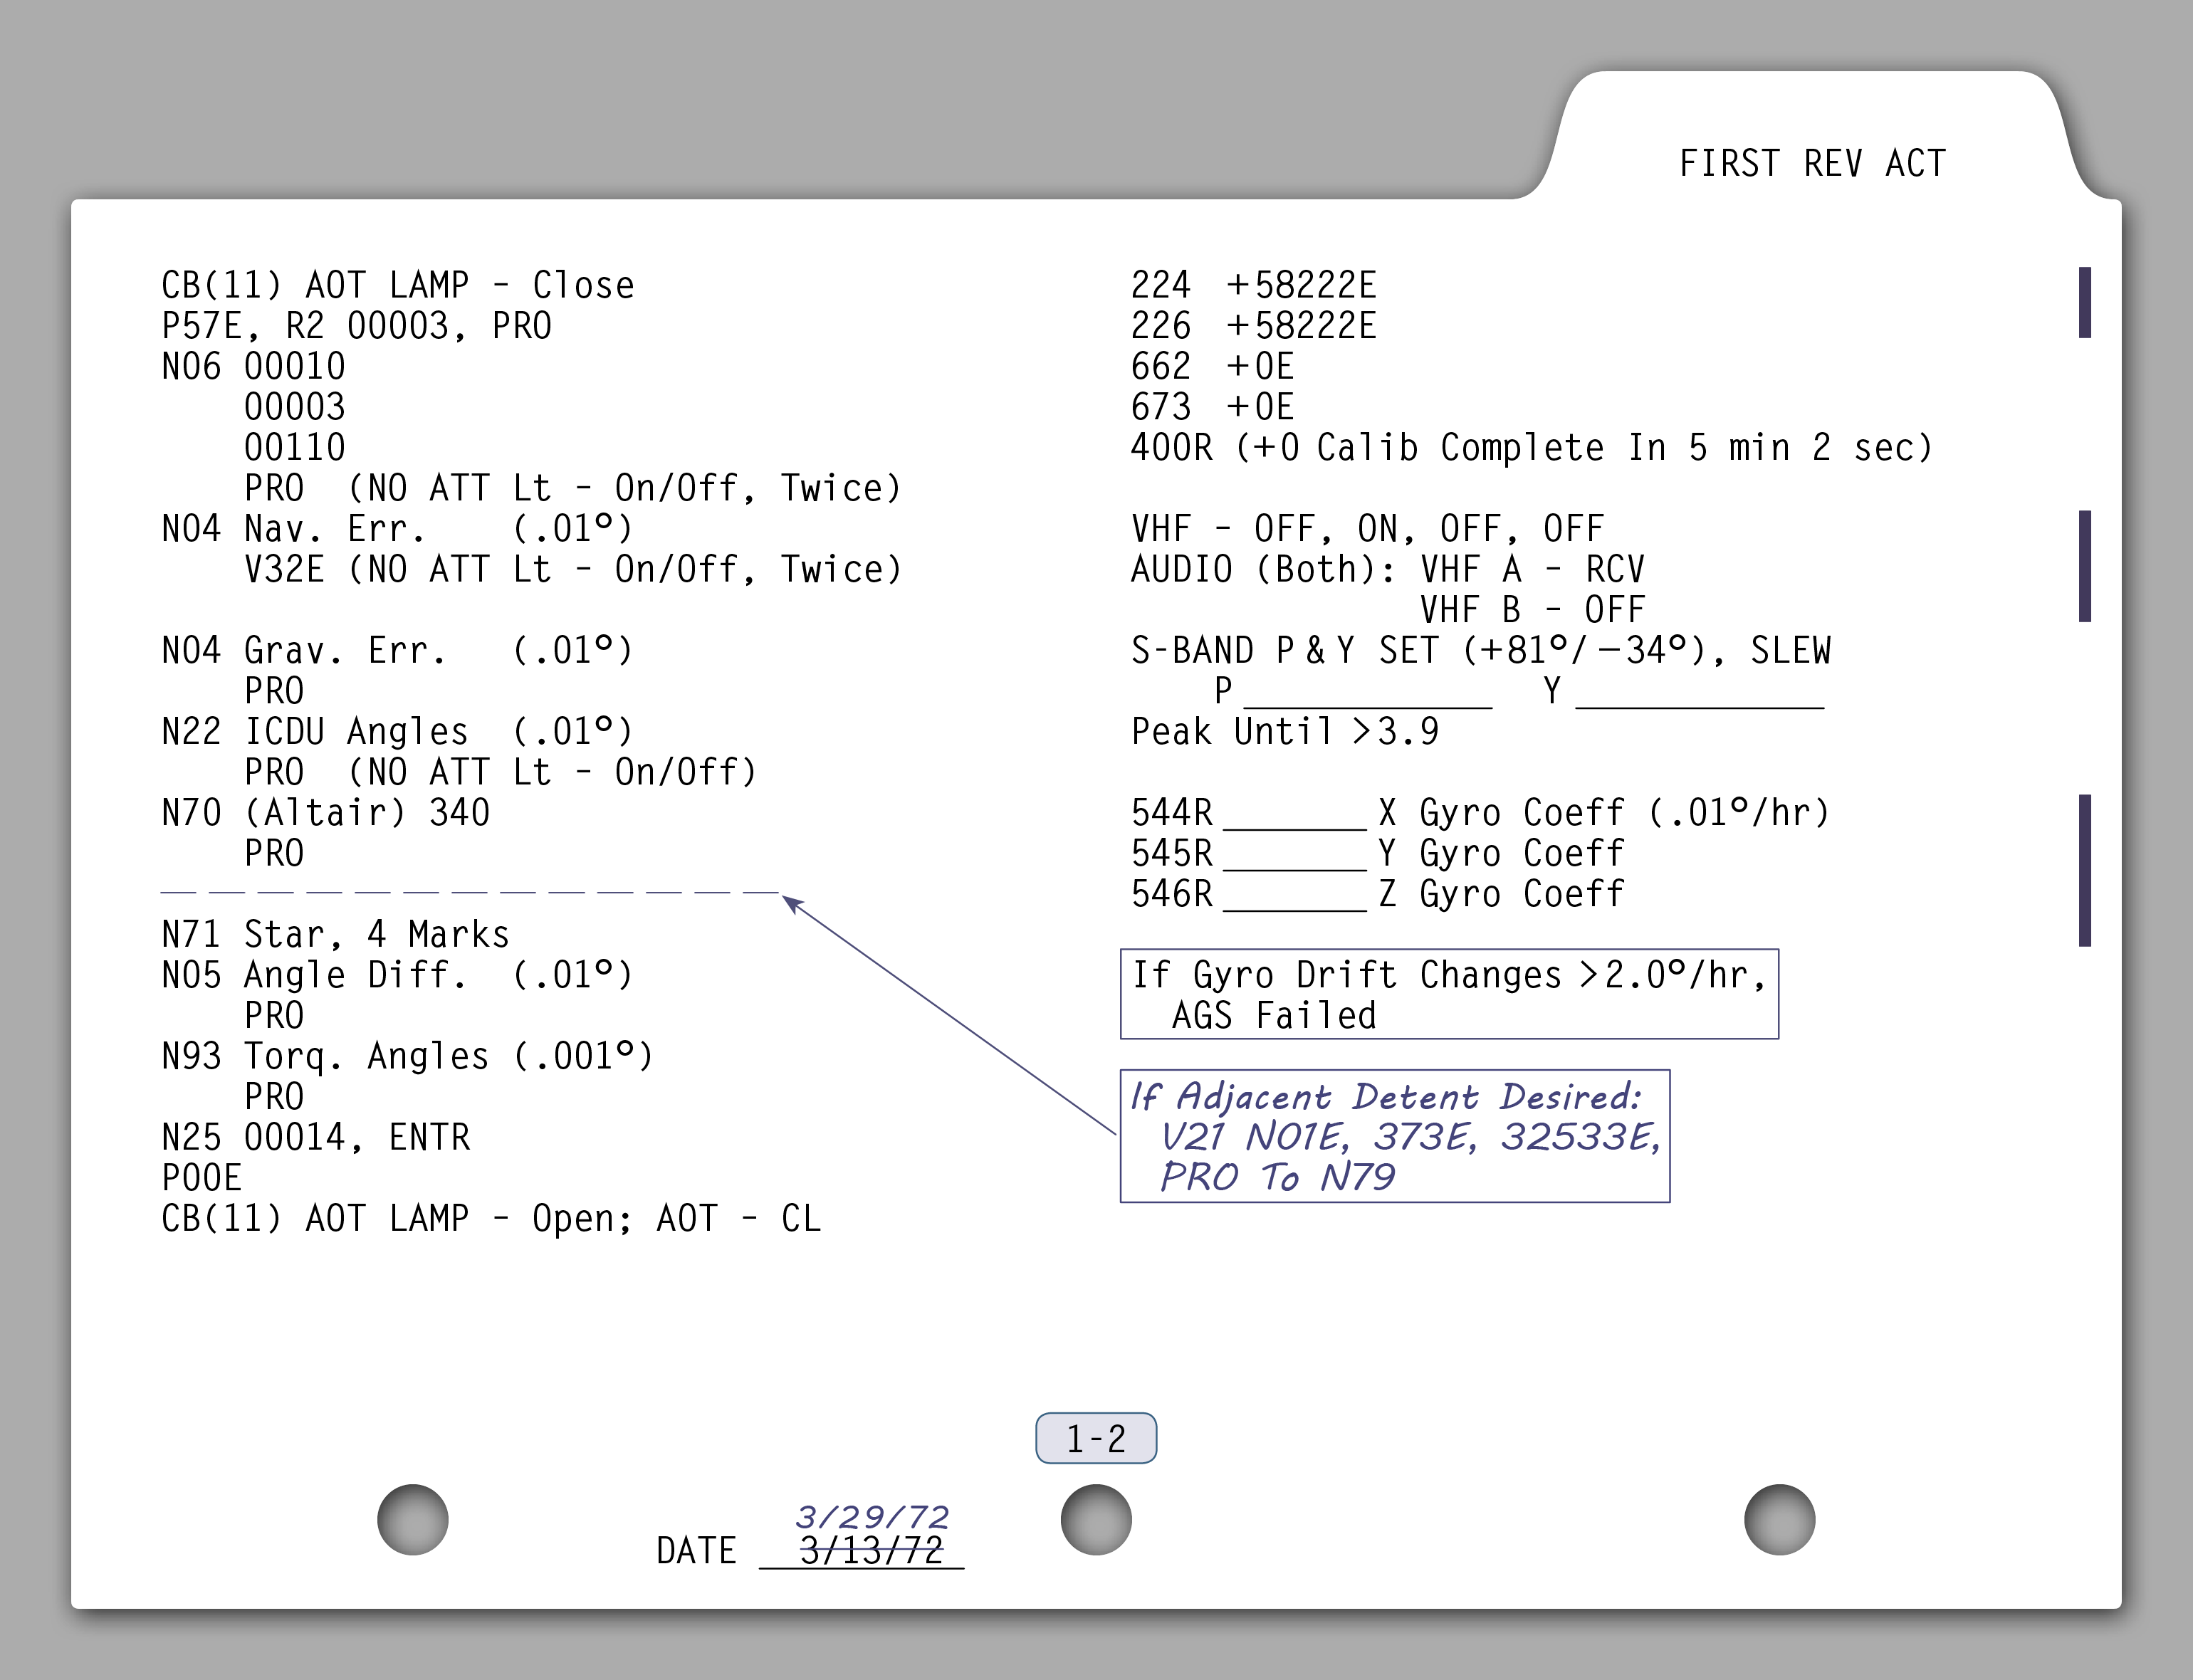Click the handwritten Adjacent Detent Desired note box

click(x=1394, y=1136)
